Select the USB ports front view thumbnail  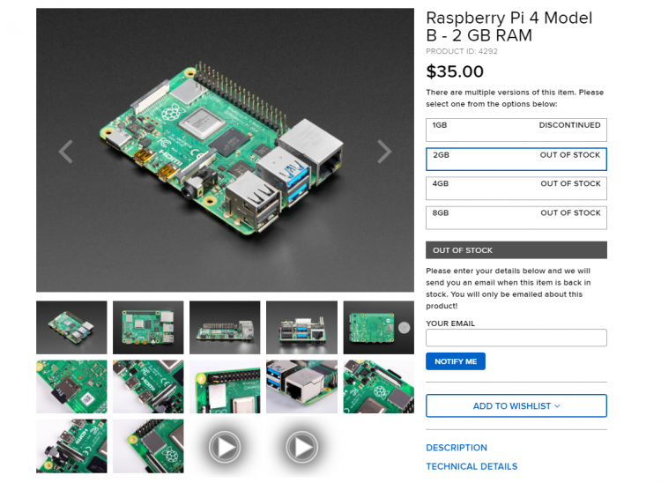301,327
